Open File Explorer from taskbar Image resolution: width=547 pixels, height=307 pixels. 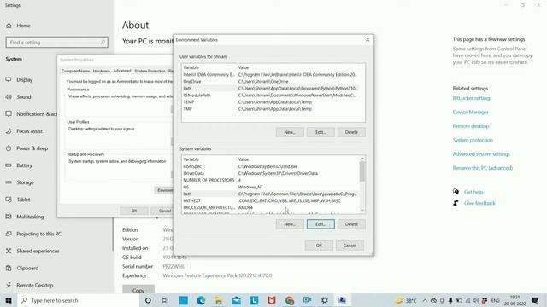[219, 300]
